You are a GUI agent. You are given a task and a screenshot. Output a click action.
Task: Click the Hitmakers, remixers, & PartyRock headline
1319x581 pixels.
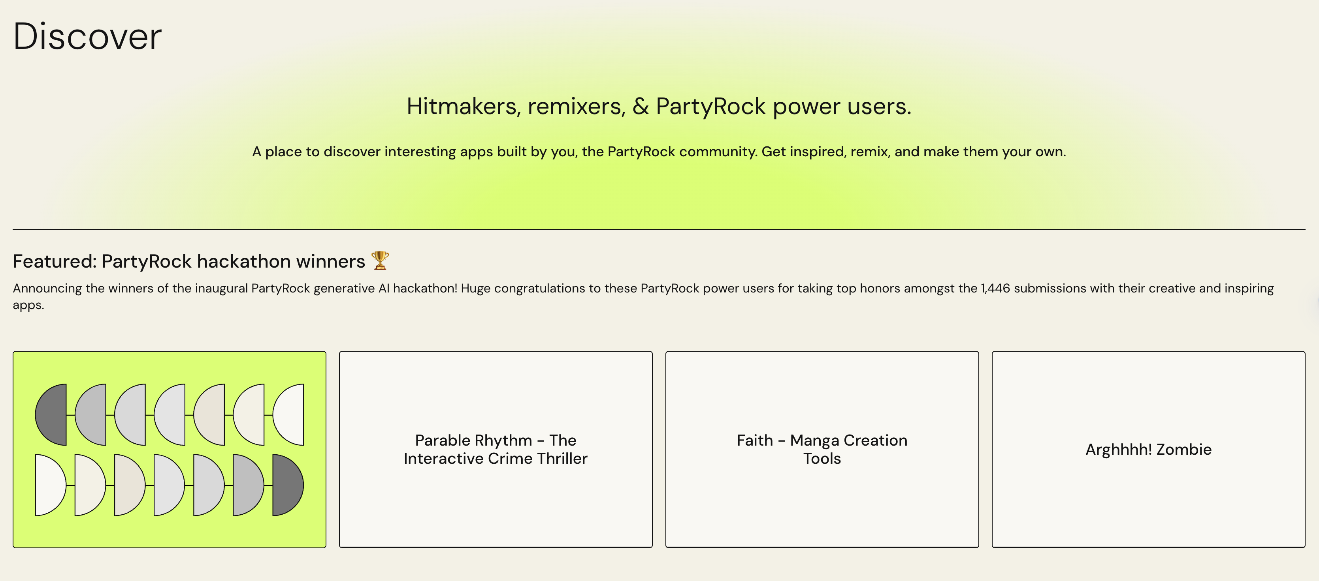point(658,107)
